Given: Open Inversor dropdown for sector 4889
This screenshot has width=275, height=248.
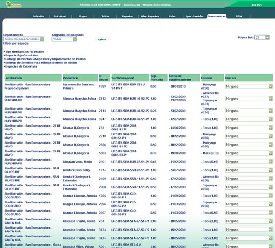Looking at the screenshot, I should pos(249,86).
